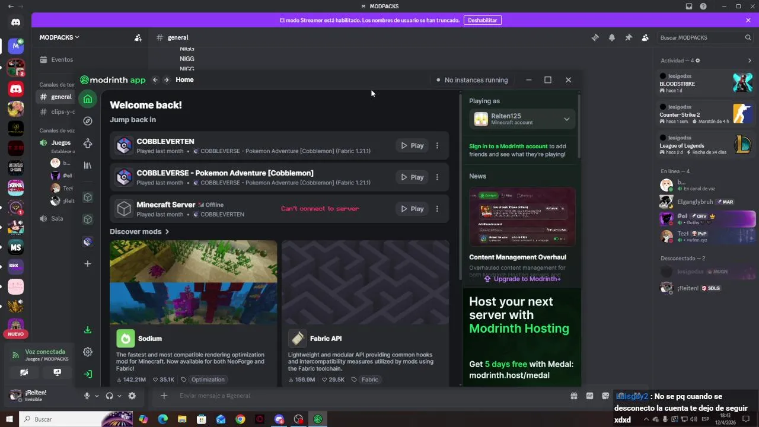This screenshot has height=427, width=759.
Task: Open the Library icon in Modrinth sidebar
Action: click(x=88, y=165)
